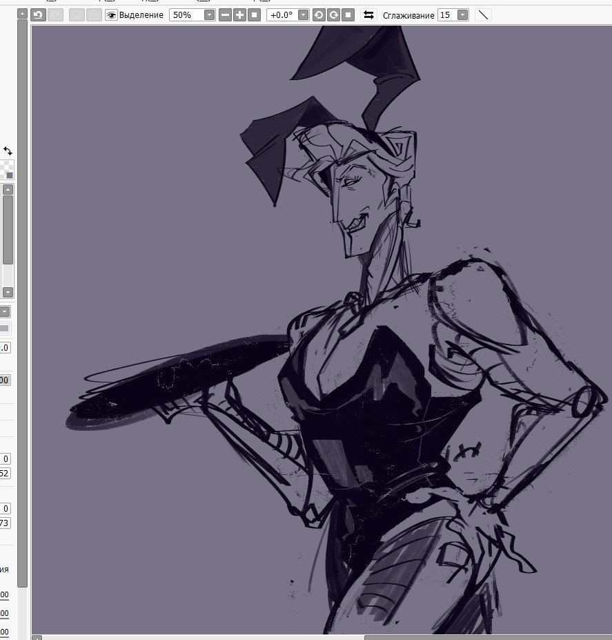The width and height of the screenshot is (612, 640).
Task: Swap foreground and background colors
Action: 8,151
